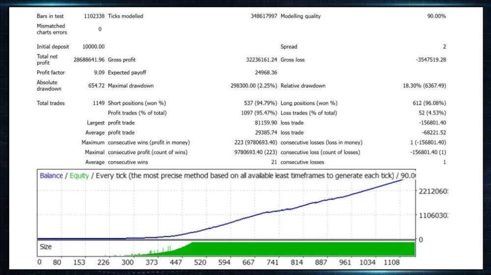Click the Average consecutive wins value 21
Screen dimensions: 491x275
[x=274, y=162]
